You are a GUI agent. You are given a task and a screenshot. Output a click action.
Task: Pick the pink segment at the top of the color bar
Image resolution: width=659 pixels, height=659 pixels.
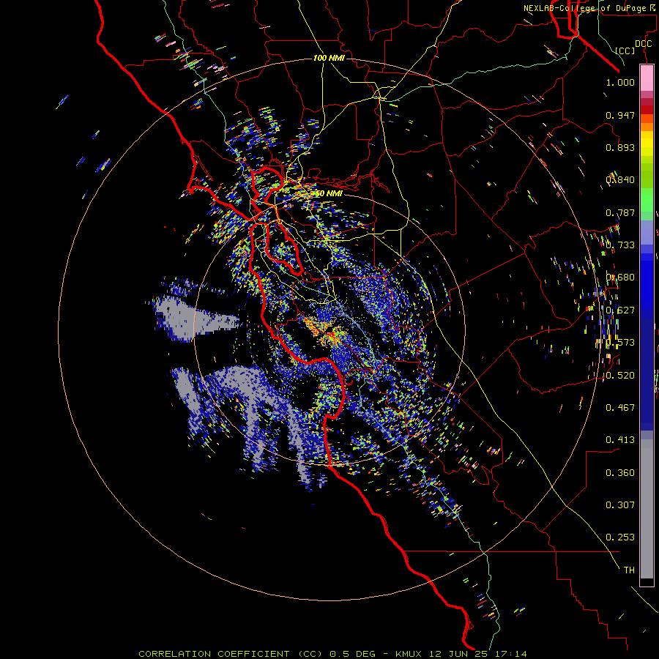coord(647,78)
